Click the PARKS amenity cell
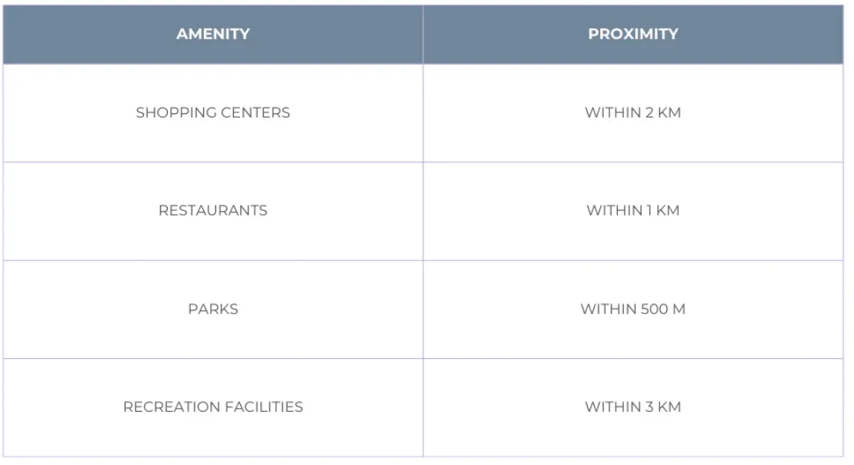The image size is (854, 465). [213, 309]
